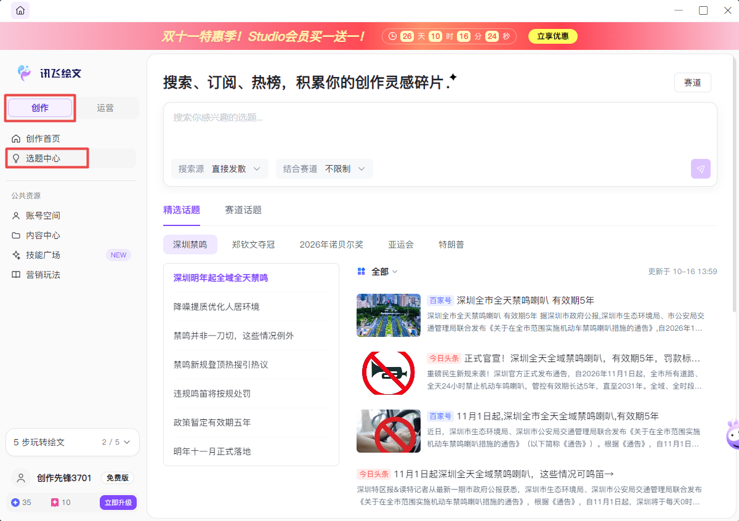Click the purple mascot assistant icon

pyautogui.click(x=732, y=436)
